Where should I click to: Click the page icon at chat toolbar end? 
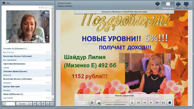pyautogui.click(x=52, y=104)
